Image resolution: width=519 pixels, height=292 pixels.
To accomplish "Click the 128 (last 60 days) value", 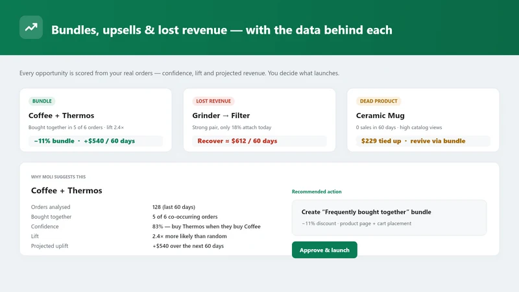I will click(174, 207).
